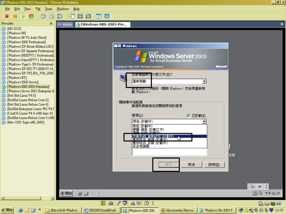Select [Red Hat Linux V8.0] favorite
This screenshot has height=214, width=286.
21,96
